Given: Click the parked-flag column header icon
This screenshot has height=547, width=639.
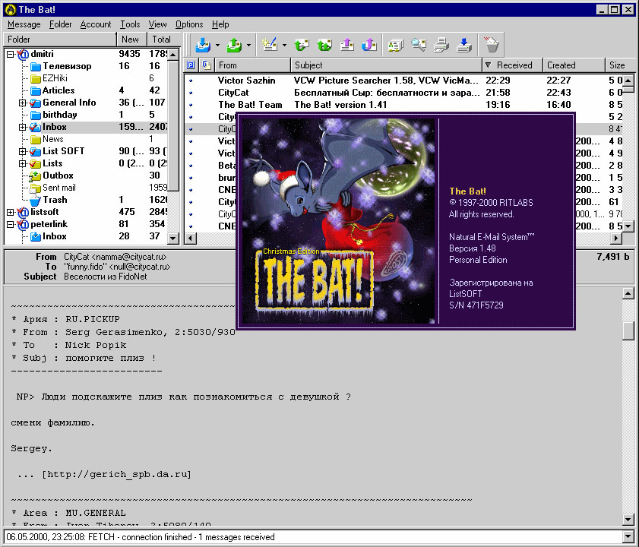Looking at the screenshot, I should tap(191, 65).
